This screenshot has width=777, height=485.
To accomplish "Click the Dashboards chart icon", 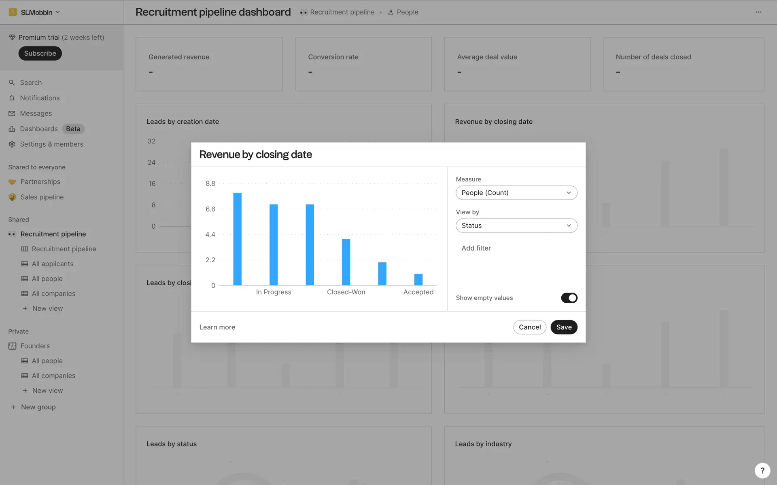I will [x=12, y=129].
